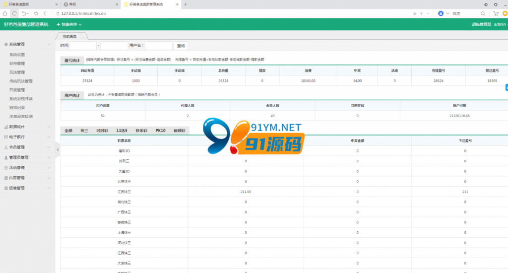This screenshot has height=273, width=508.
Task: Expand the 电子银行 section chevron
Action: click(49, 137)
